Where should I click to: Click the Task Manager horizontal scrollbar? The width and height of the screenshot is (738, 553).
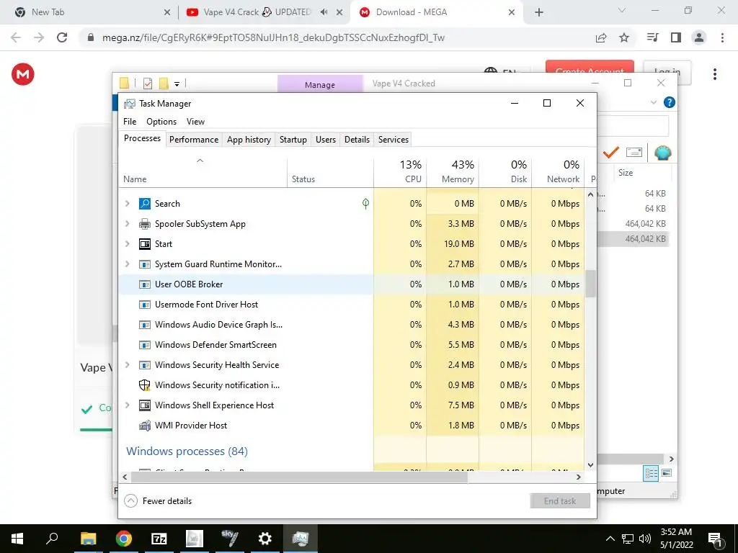click(299, 477)
